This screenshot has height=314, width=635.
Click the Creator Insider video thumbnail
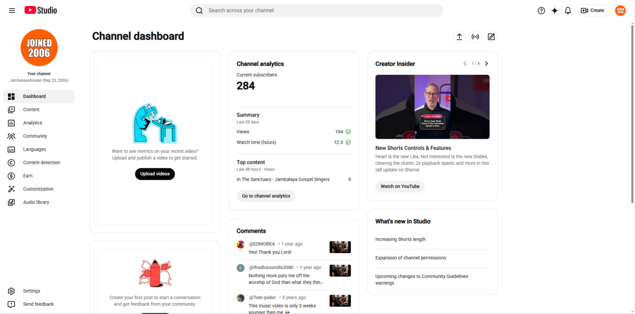point(433,107)
